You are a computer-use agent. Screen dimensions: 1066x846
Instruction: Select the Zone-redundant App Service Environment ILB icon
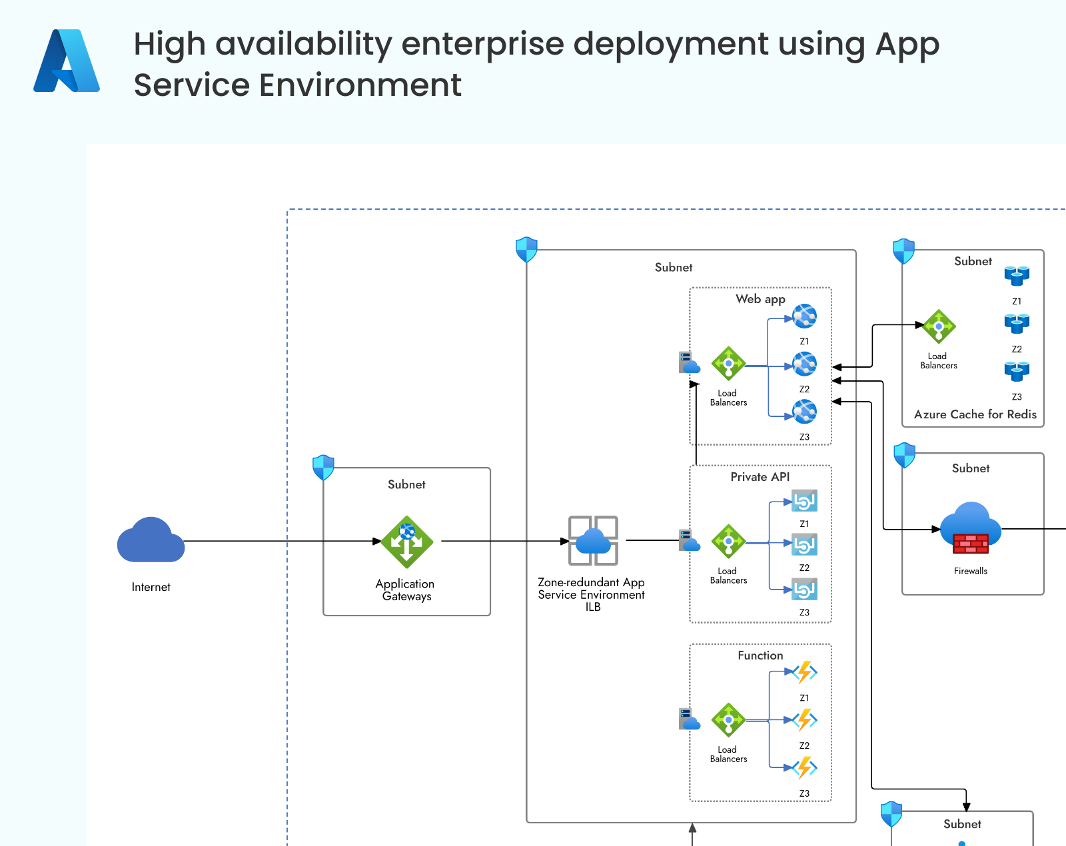point(593,540)
